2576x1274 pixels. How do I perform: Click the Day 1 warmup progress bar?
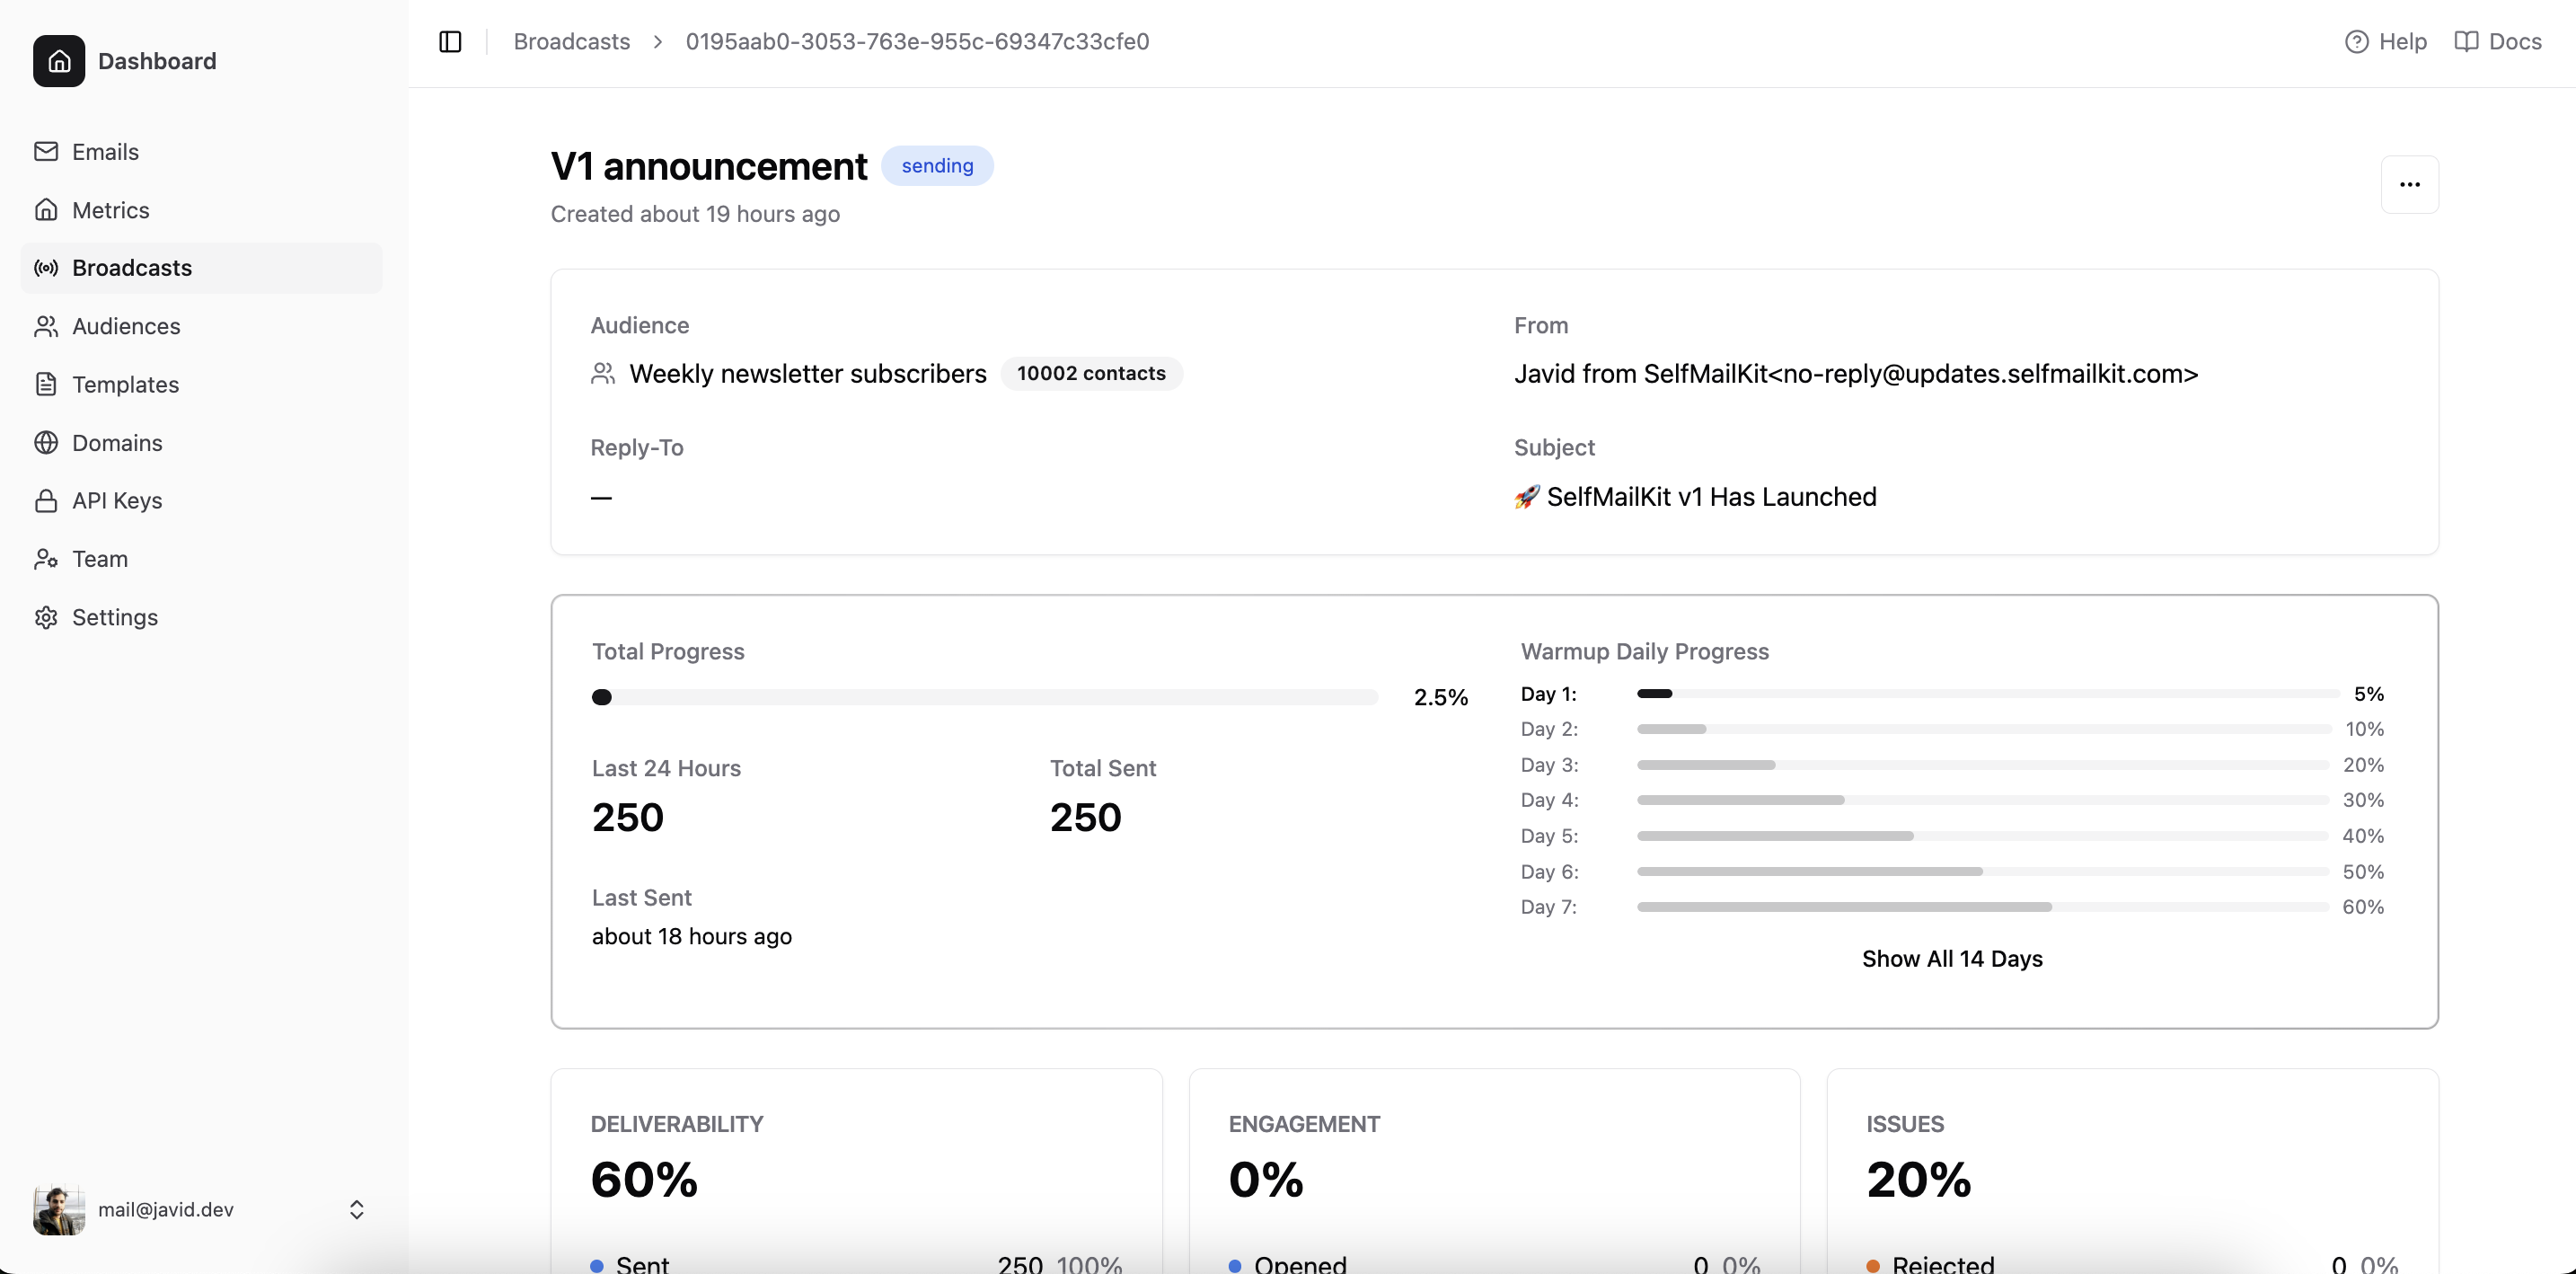click(1987, 693)
